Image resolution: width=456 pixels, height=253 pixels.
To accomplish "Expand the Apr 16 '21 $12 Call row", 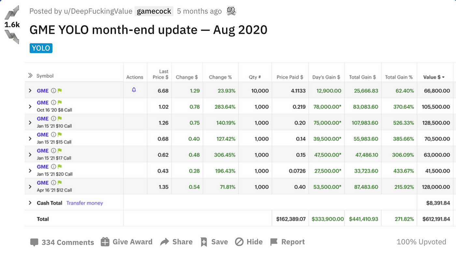I will pyautogui.click(x=30, y=187).
